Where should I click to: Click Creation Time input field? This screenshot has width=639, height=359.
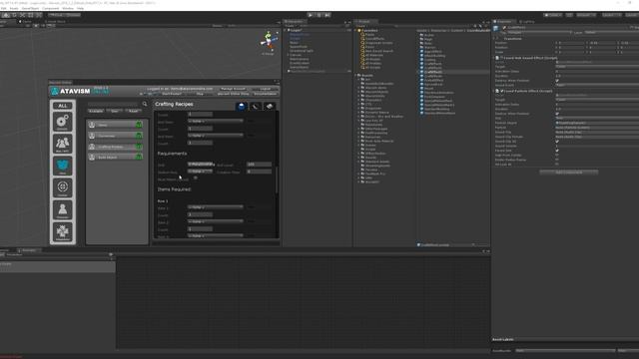(x=259, y=172)
